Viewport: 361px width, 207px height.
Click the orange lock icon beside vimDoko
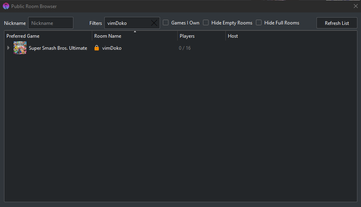point(97,48)
